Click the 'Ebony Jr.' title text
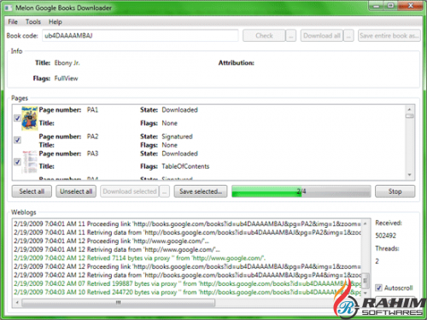Viewport: 427px width, 320px height. click(67, 63)
